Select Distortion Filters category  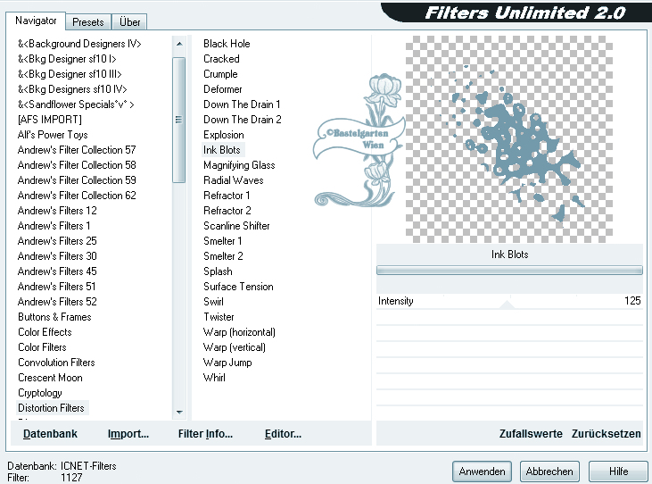(51, 408)
